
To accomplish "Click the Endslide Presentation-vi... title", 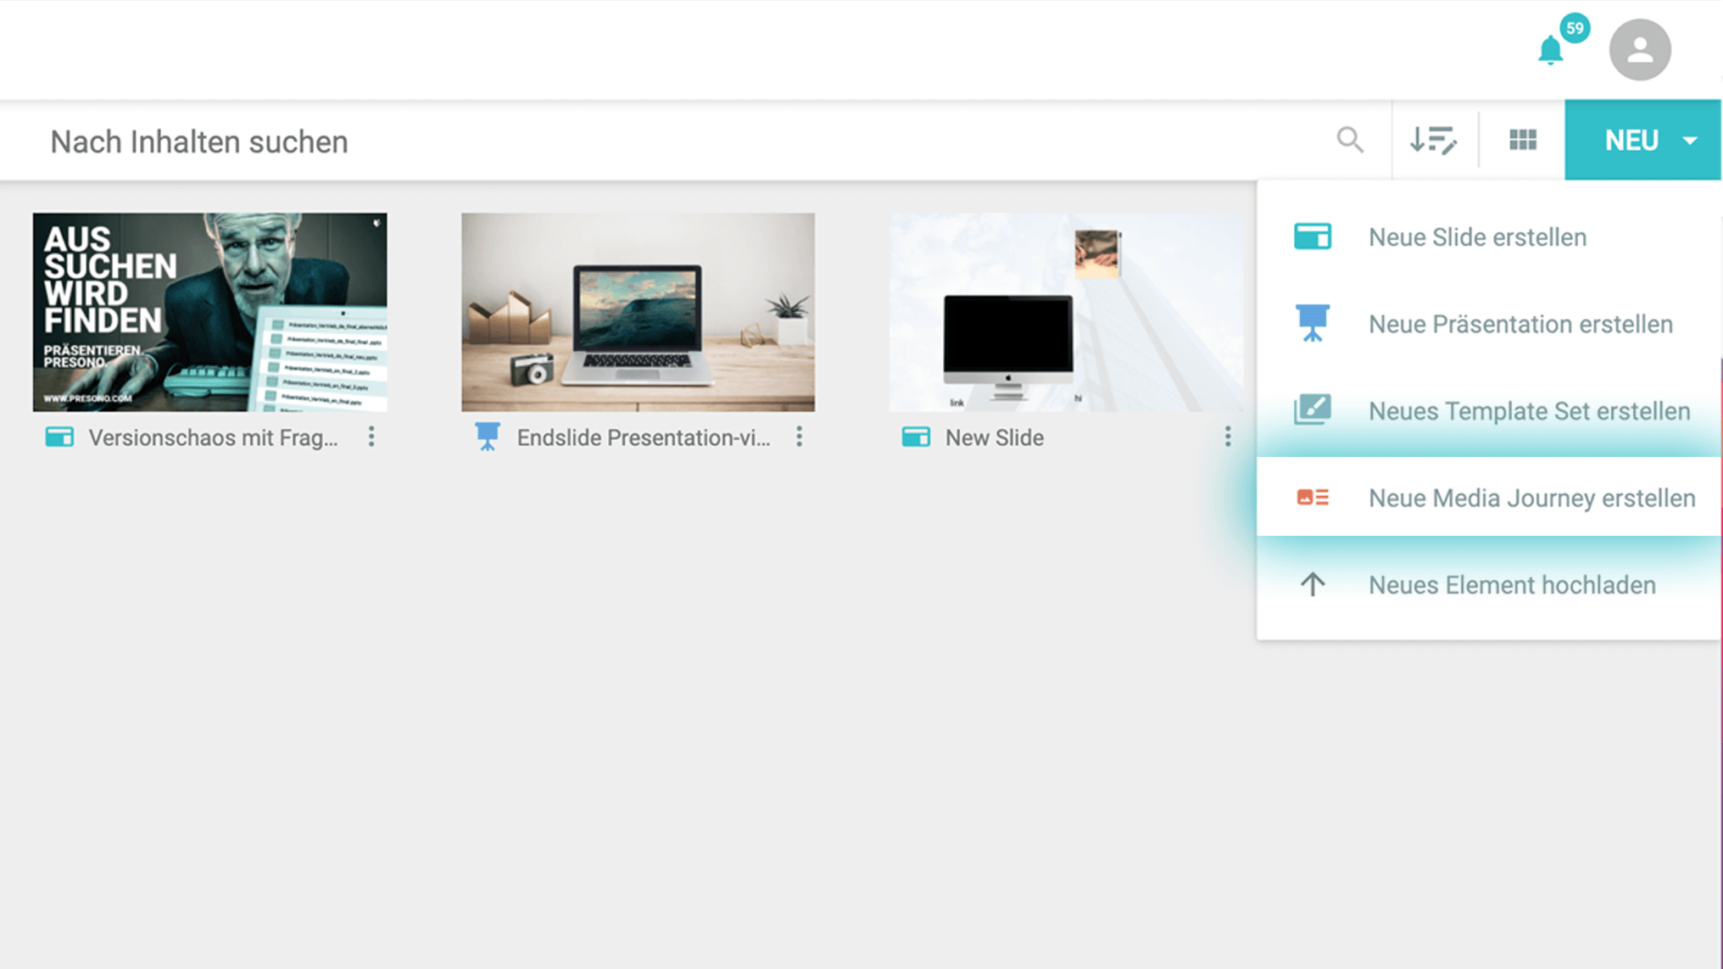I will [644, 437].
